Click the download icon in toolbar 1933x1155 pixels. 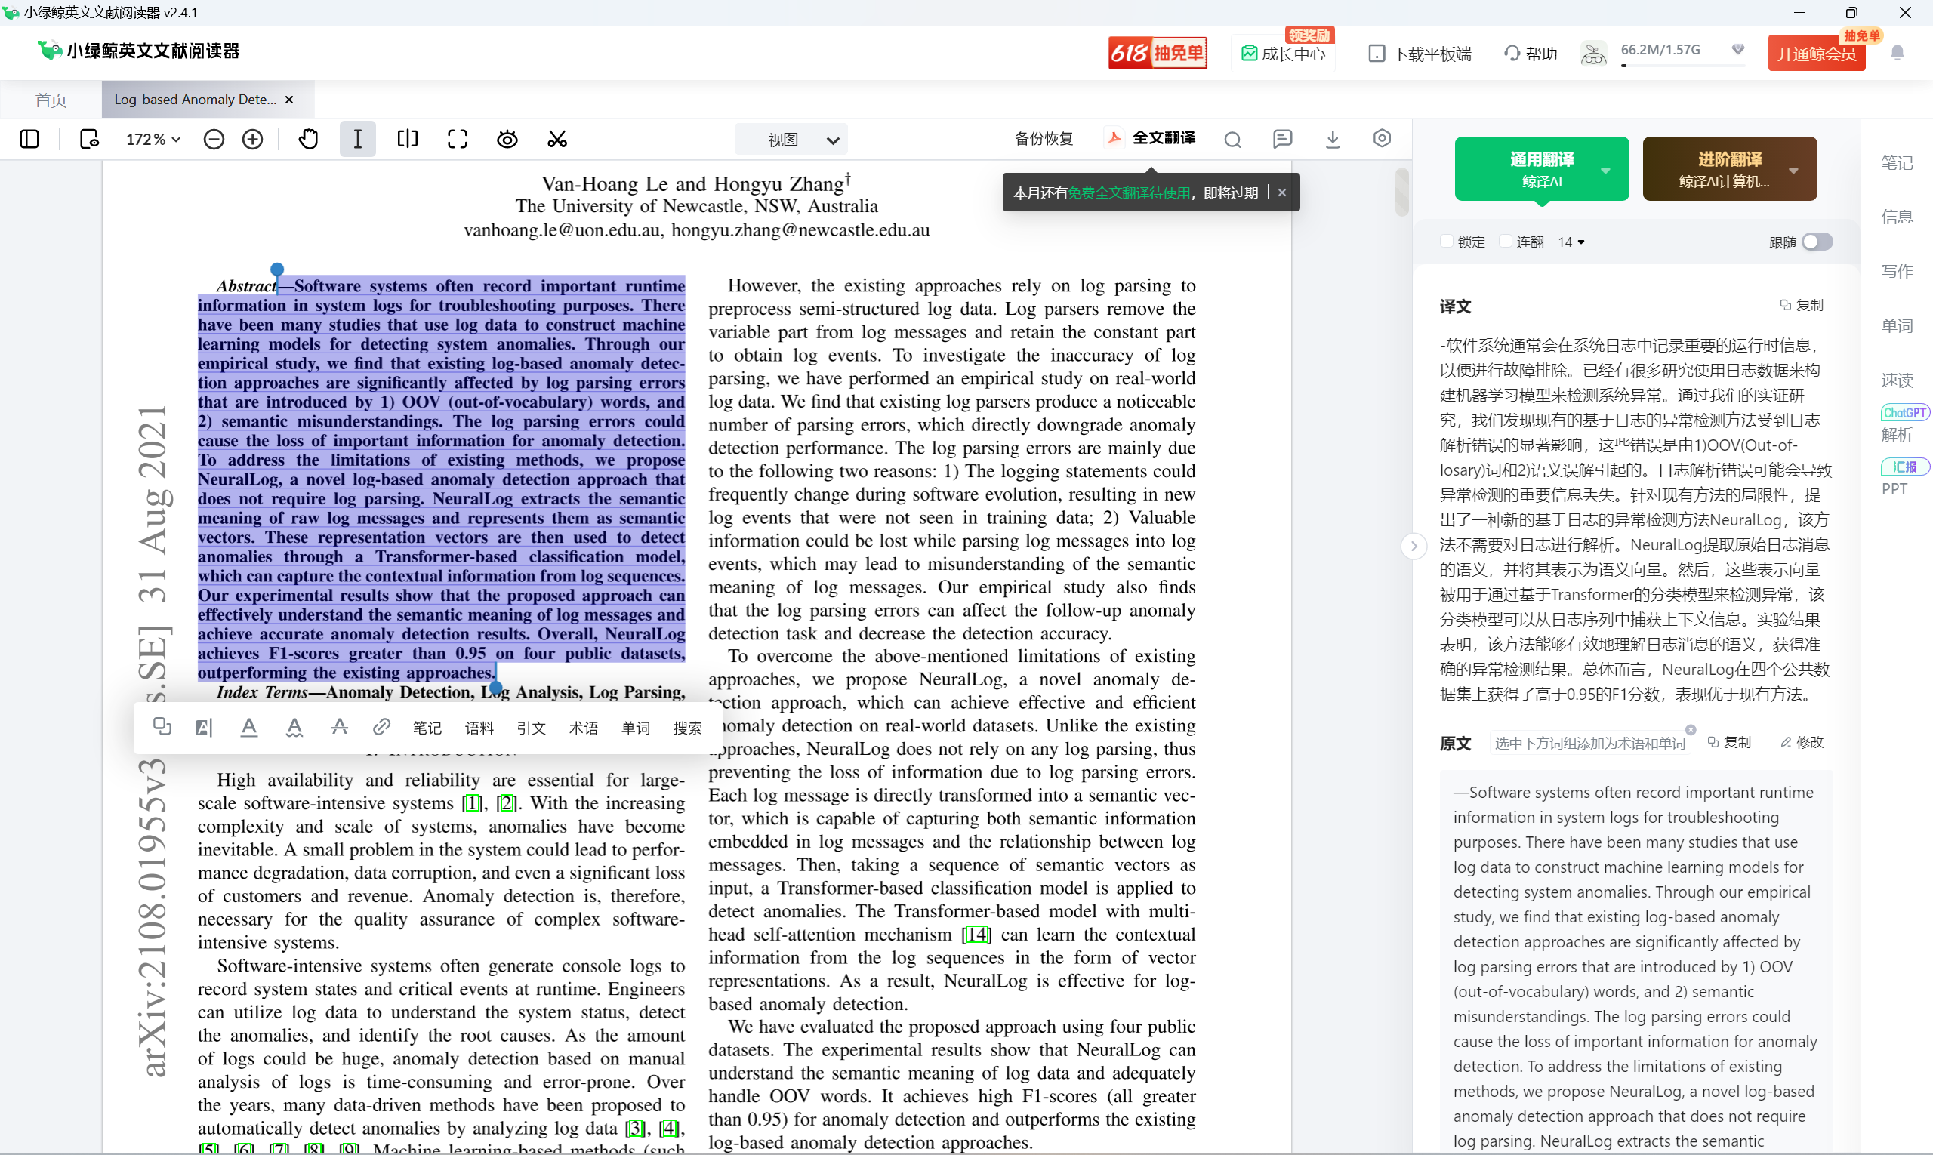(x=1332, y=140)
